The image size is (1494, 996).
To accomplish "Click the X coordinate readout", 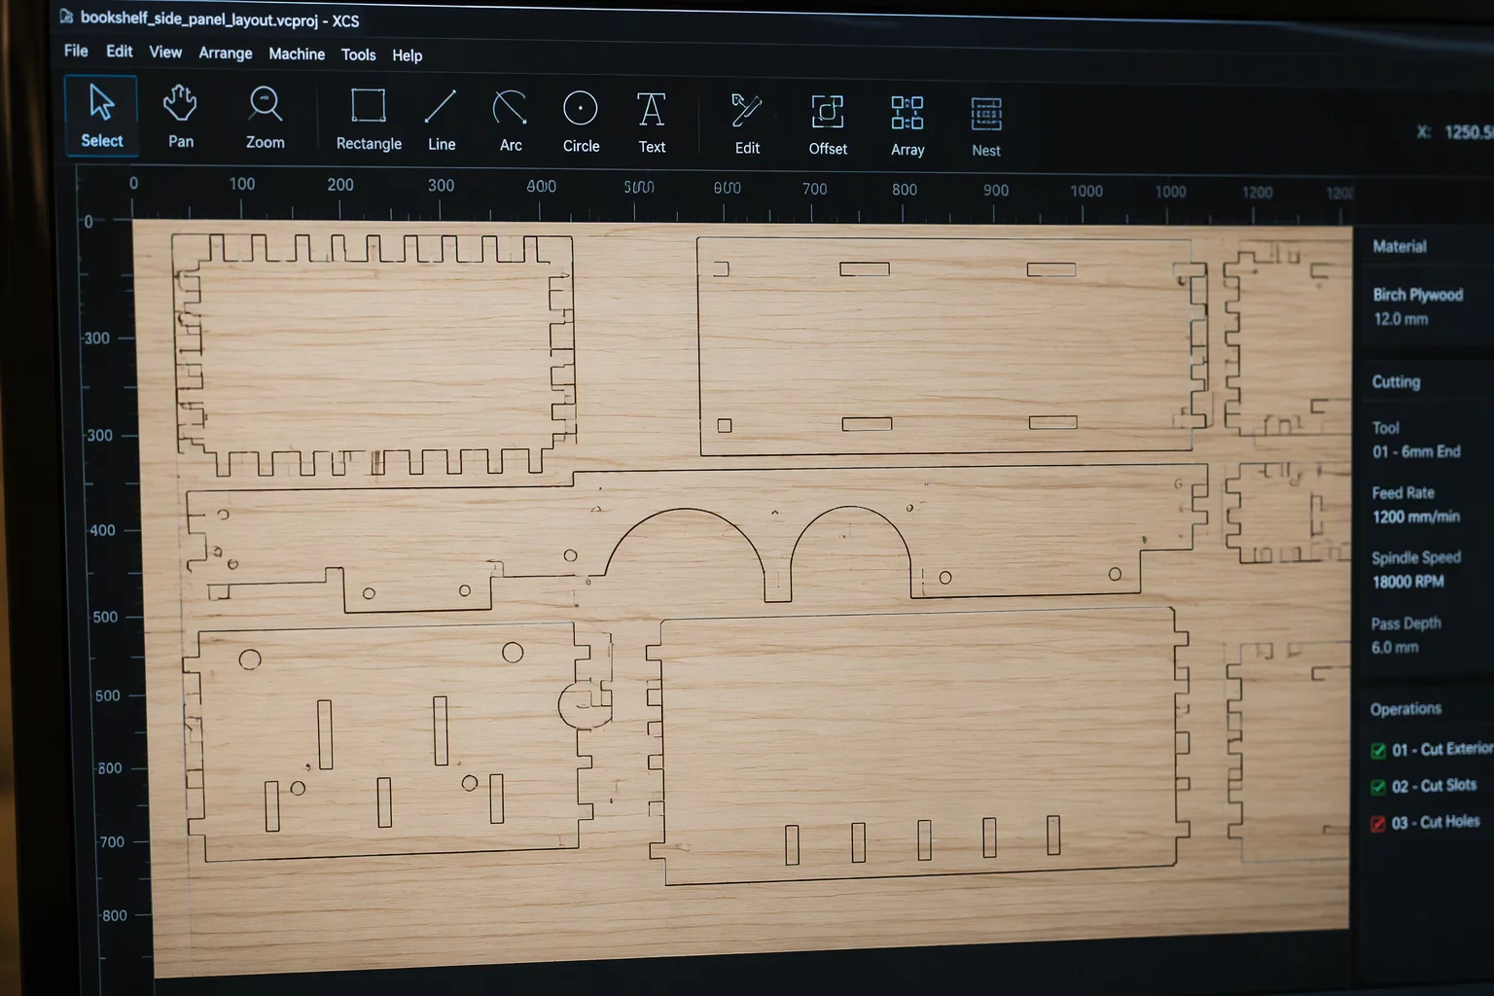I will [x=1455, y=132].
